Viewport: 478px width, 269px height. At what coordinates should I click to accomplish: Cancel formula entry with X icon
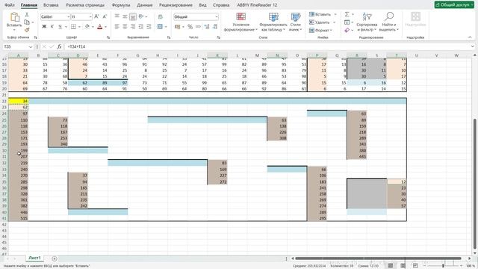pos(44,46)
